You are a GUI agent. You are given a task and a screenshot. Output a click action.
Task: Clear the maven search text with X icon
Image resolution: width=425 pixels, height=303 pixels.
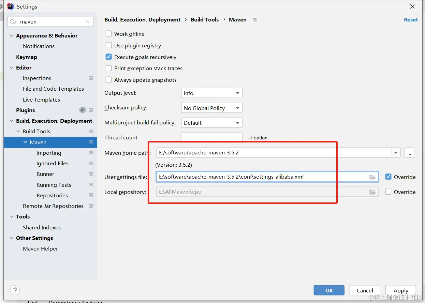(88, 22)
